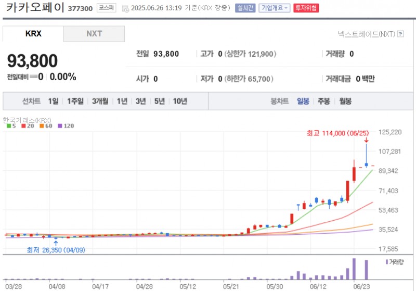Click the 최저 26,350 (04/09) low marker

coord(56,250)
